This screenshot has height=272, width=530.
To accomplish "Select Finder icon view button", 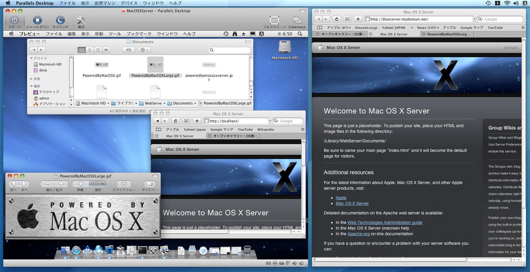I will point(81,50).
